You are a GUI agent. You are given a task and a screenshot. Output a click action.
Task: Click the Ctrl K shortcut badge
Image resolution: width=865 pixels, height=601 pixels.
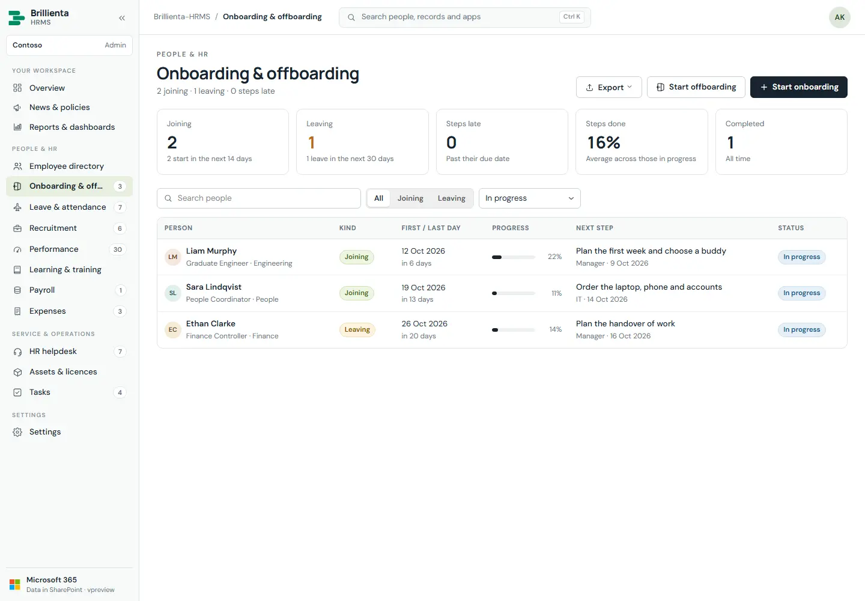[572, 17]
